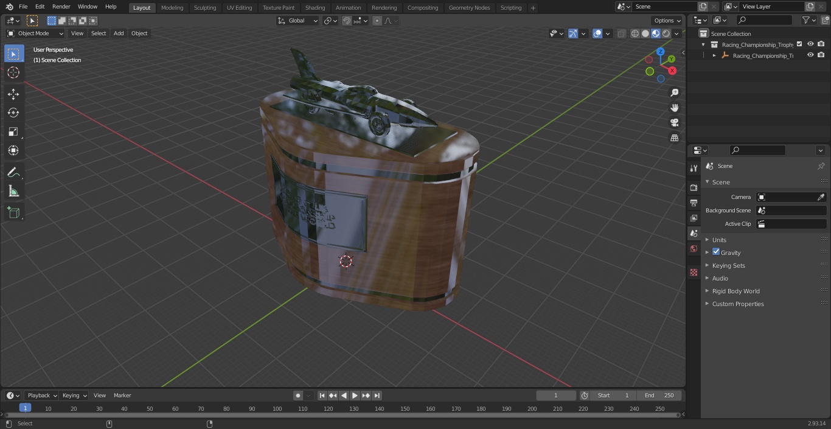This screenshot has width=831, height=429.
Task: Open the Render menu
Action: point(61,7)
